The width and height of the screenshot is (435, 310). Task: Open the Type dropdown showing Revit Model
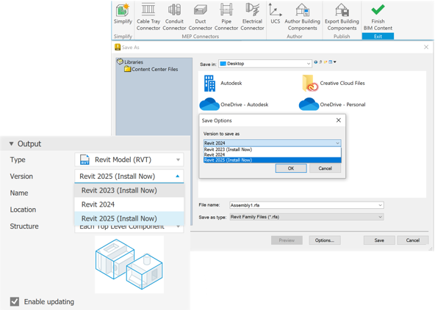[x=129, y=160]
